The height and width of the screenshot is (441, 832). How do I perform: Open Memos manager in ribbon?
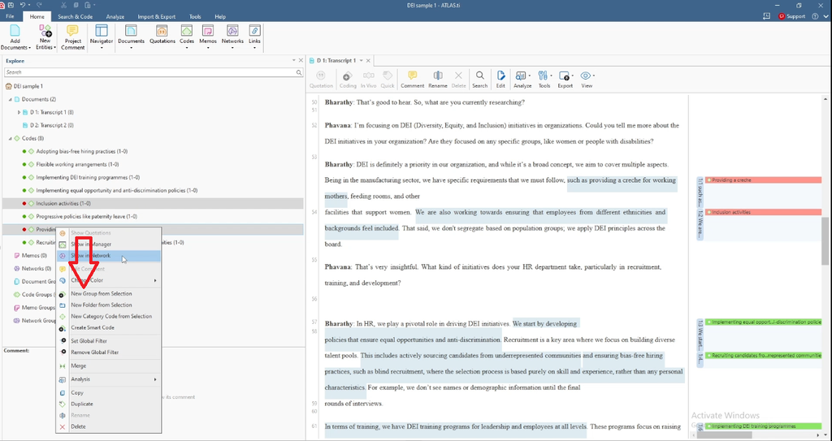coord(207,37)
